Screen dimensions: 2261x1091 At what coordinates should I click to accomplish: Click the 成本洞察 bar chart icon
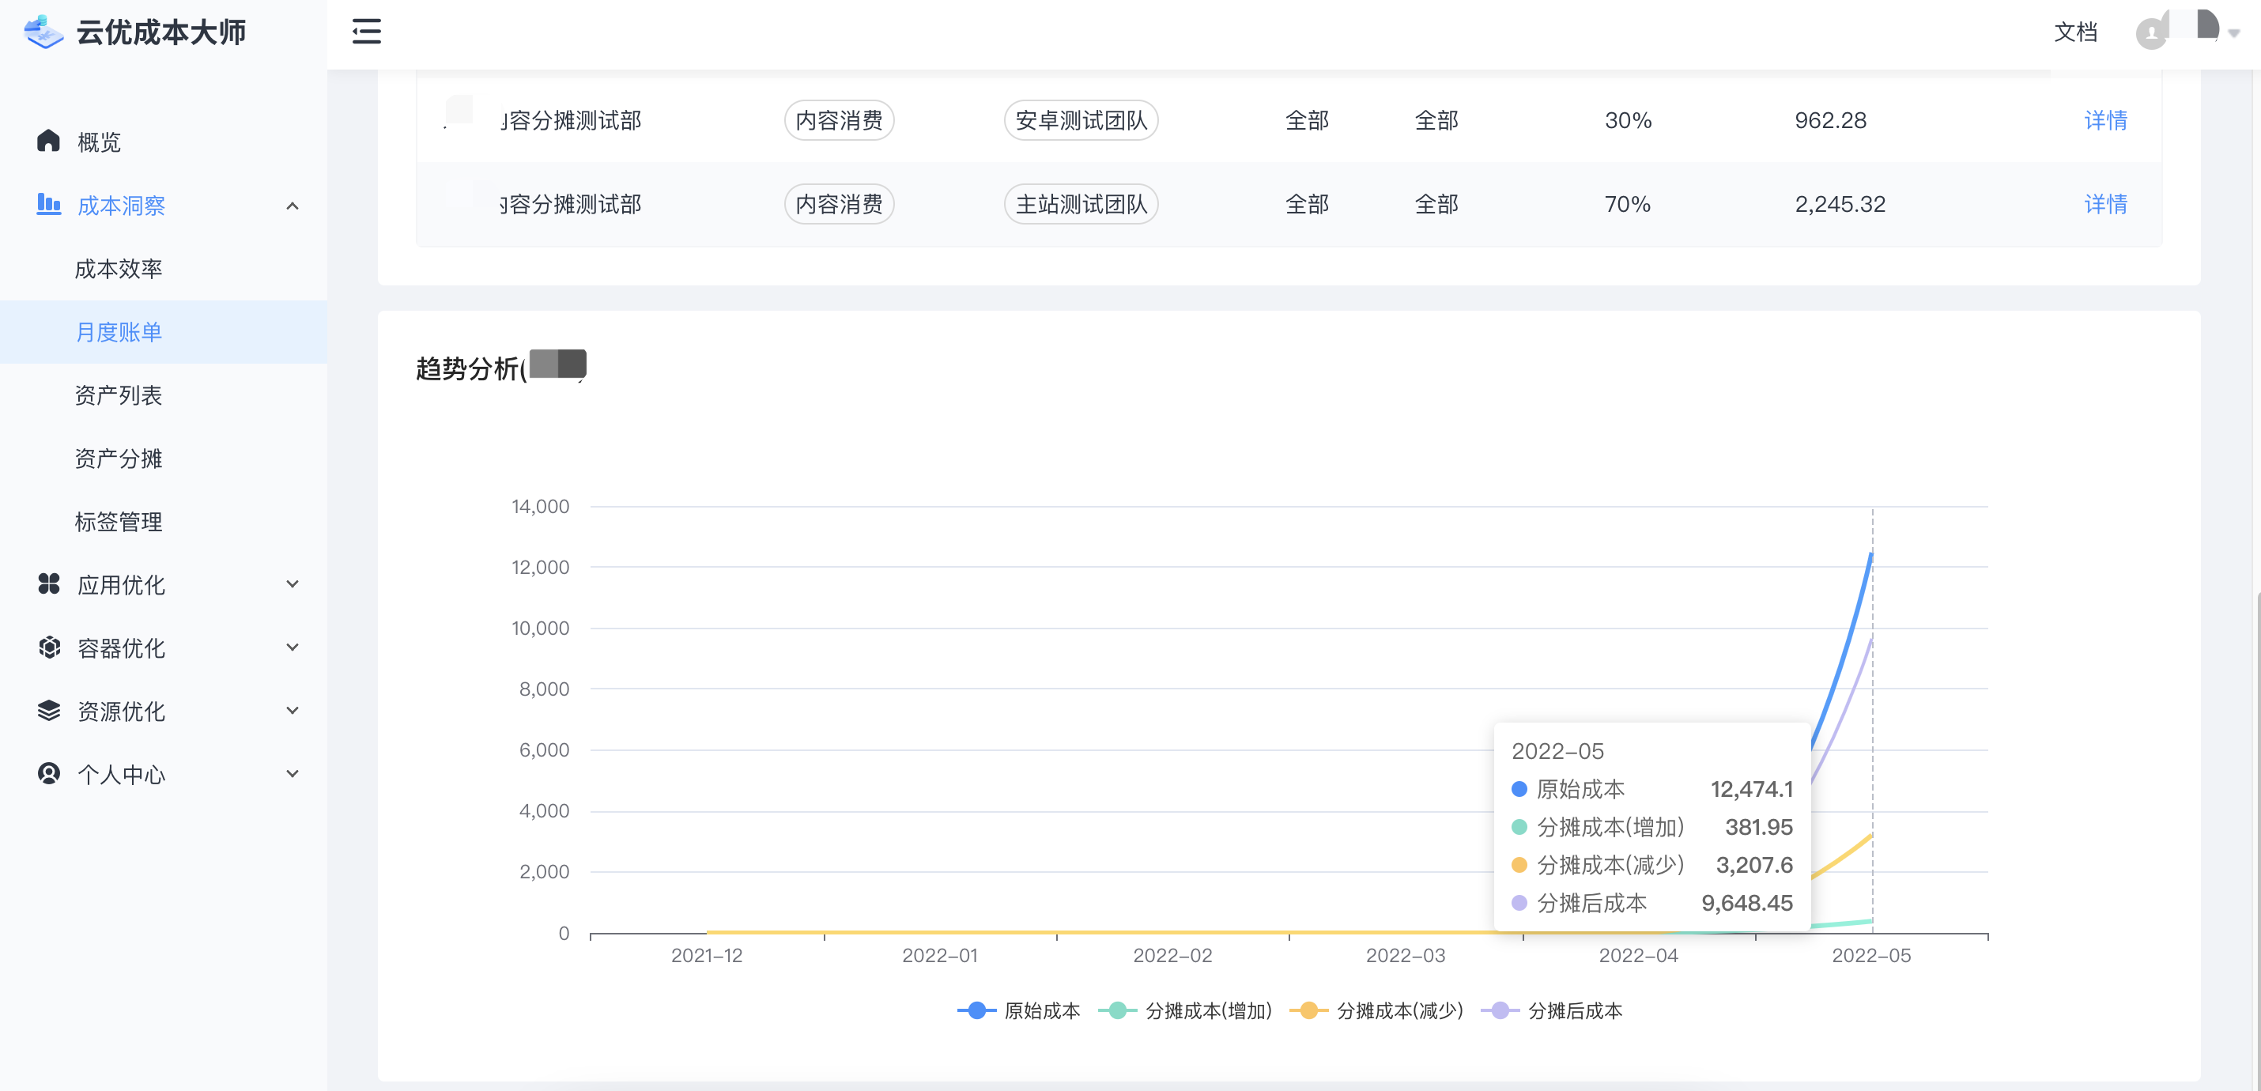click(x=48, y=205)
